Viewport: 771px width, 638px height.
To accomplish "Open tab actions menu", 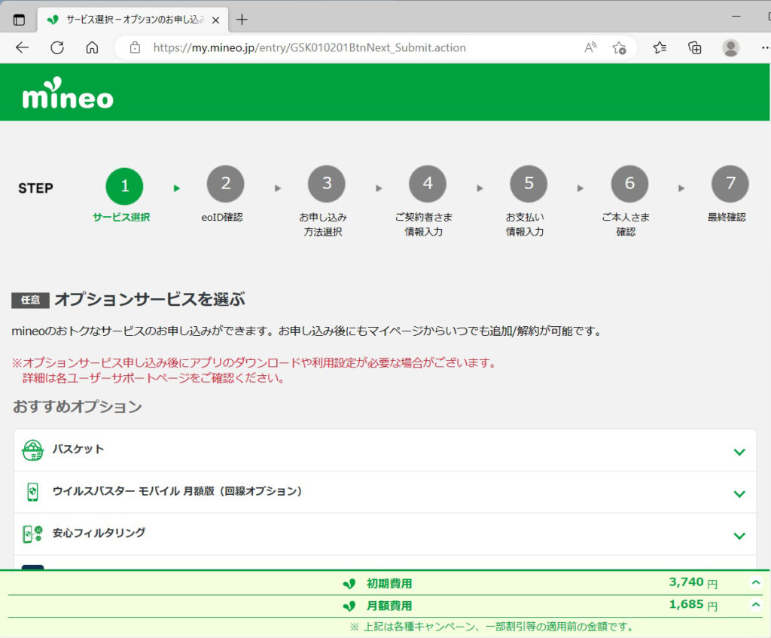I will tap(19, 20).
